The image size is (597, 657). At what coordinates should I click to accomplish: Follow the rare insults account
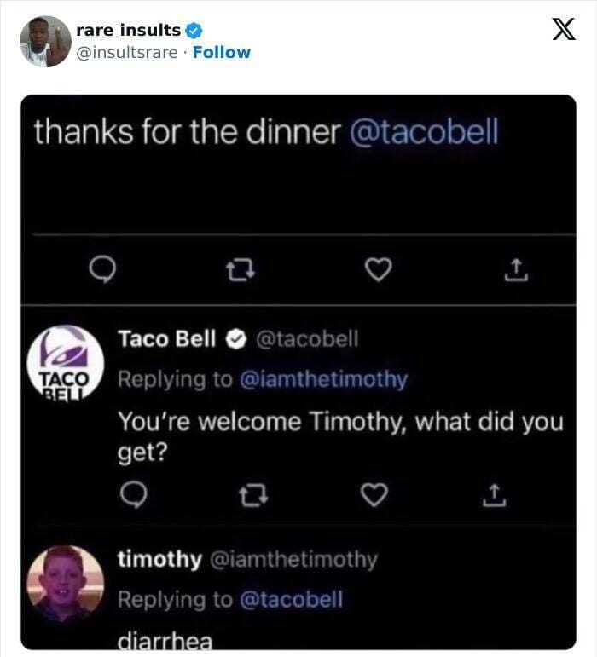point(221,52)
